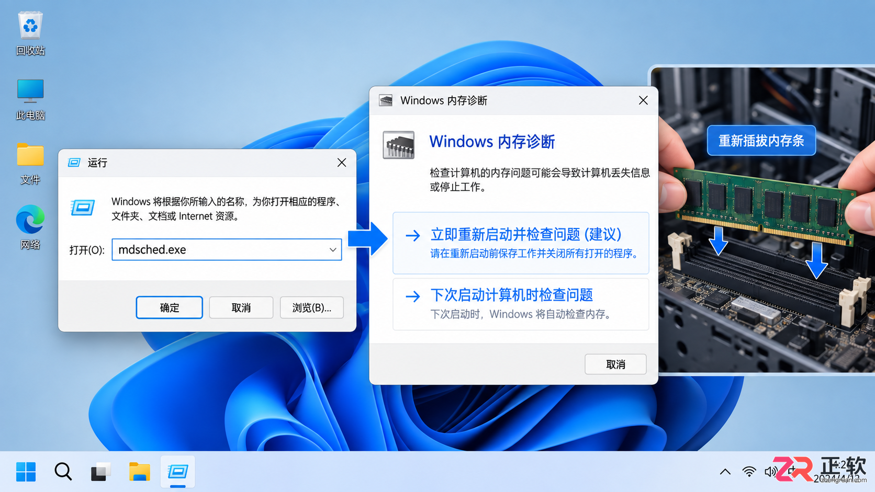Image resolution: width=875 pixels, height=492 pixels.
Task: Show hidden tray icons chevron
Action: click(725, 472)
